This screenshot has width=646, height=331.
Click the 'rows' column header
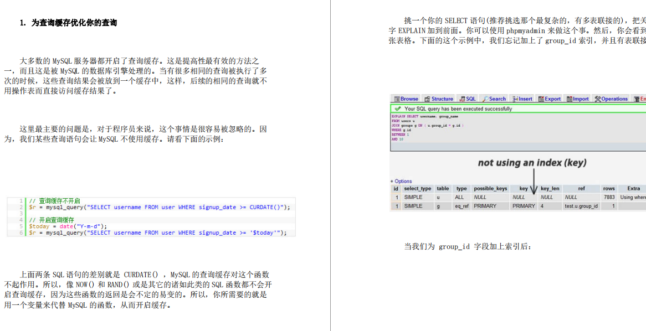tap(609, 189)
